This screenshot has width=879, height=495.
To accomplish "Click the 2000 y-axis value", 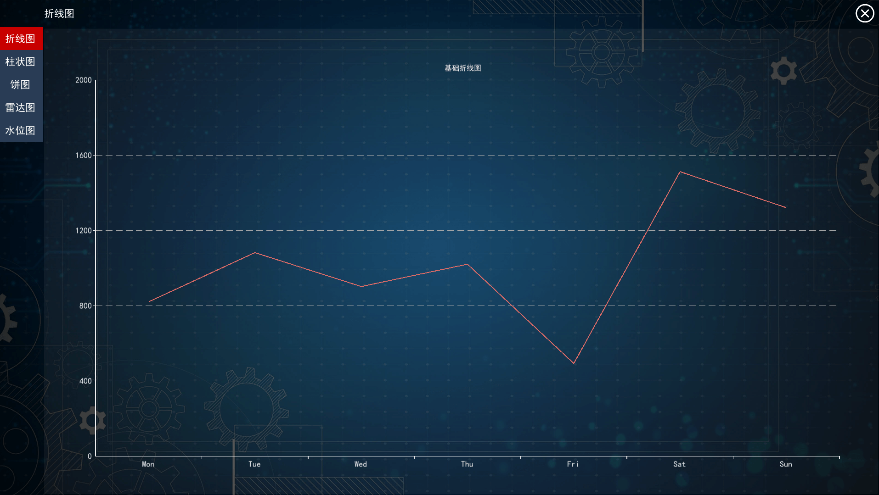I will coord(84,80).
